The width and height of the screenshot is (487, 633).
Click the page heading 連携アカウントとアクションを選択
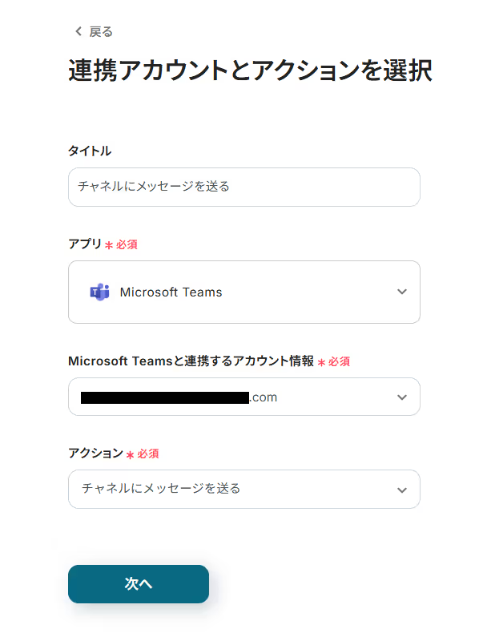[x=250, y=71]
